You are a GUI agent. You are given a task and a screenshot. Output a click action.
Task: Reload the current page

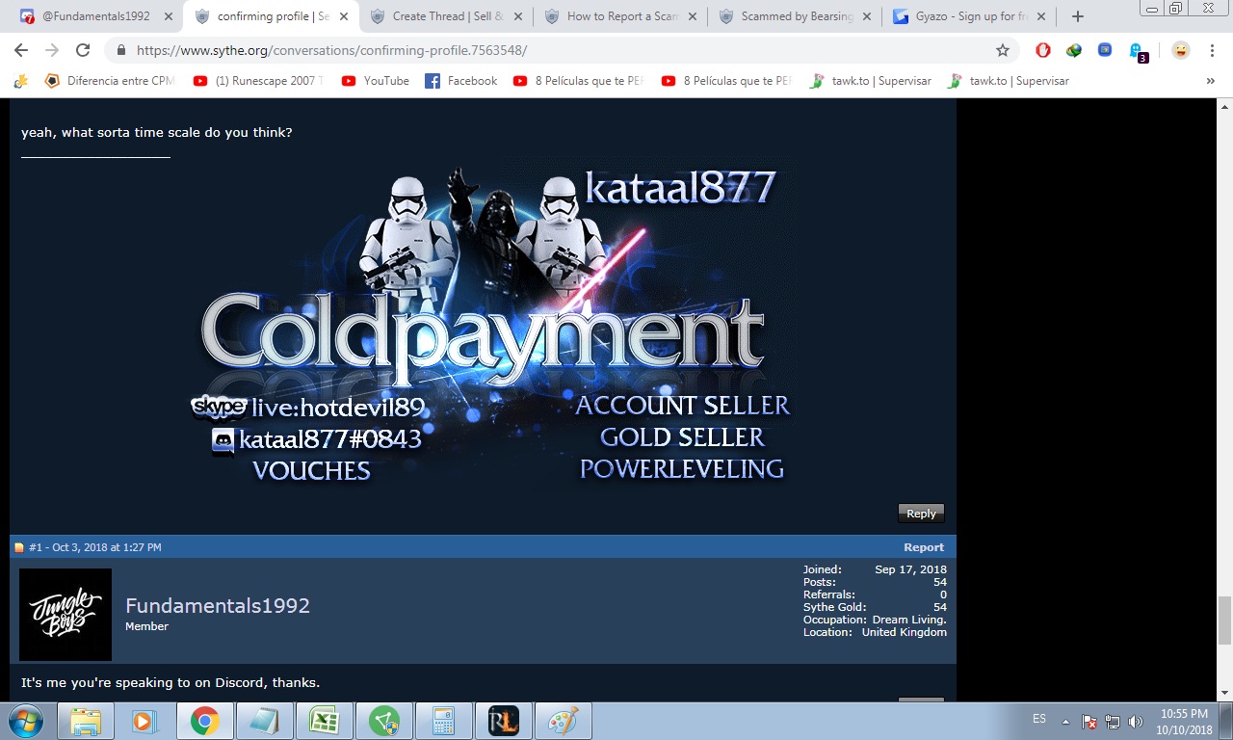pos(83,50)
